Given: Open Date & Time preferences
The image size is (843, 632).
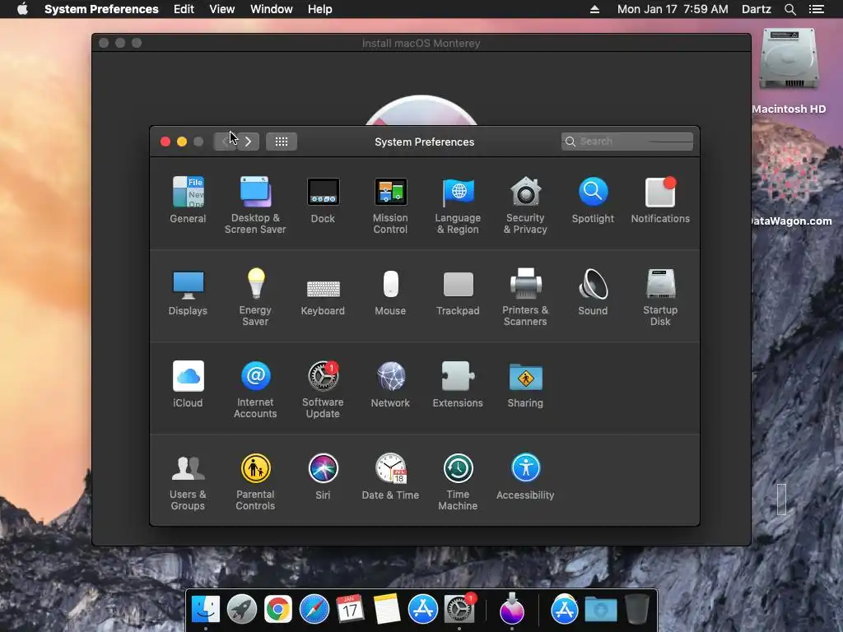Looking at the screenshot, I should point(390,476).
